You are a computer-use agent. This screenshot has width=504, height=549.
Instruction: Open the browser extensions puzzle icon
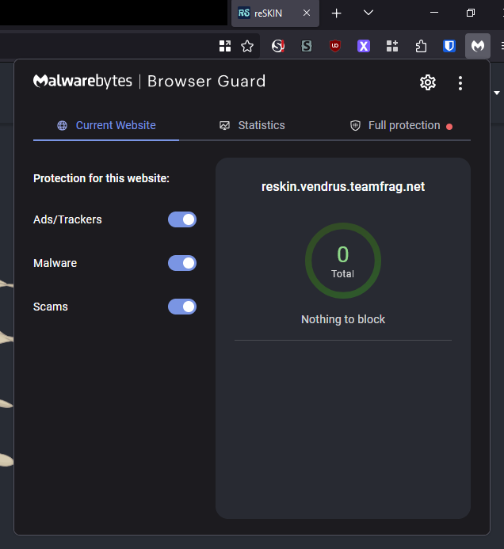point(421,46)
